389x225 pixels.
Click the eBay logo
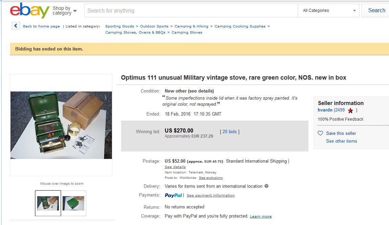pyautogui.click(x=30, y=11)
